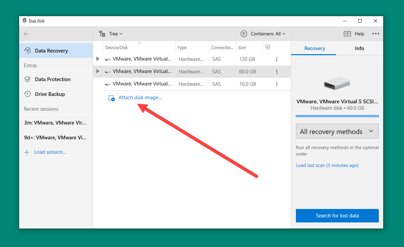Switch to the Info tab
Viewport: 404px width, 247px height.
359,48
